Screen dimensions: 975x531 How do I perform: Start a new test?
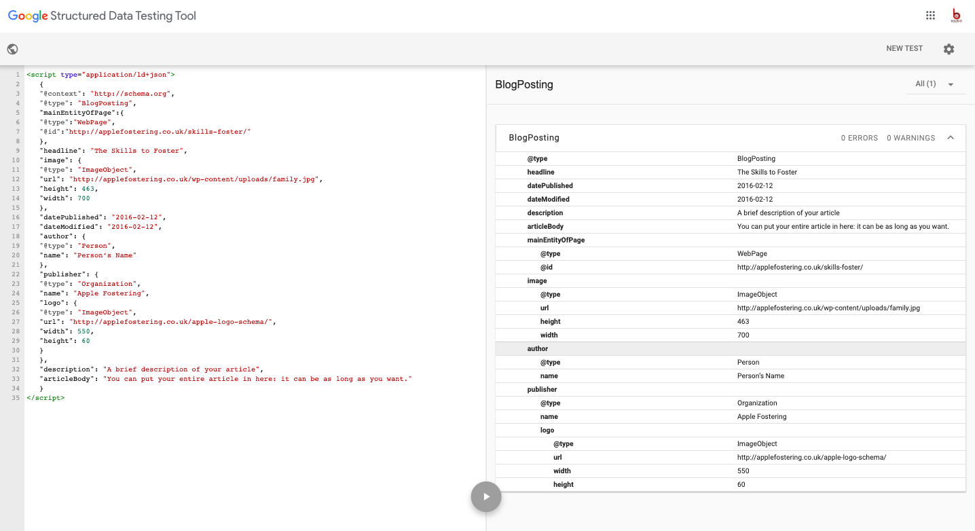[x=904, y=49]
